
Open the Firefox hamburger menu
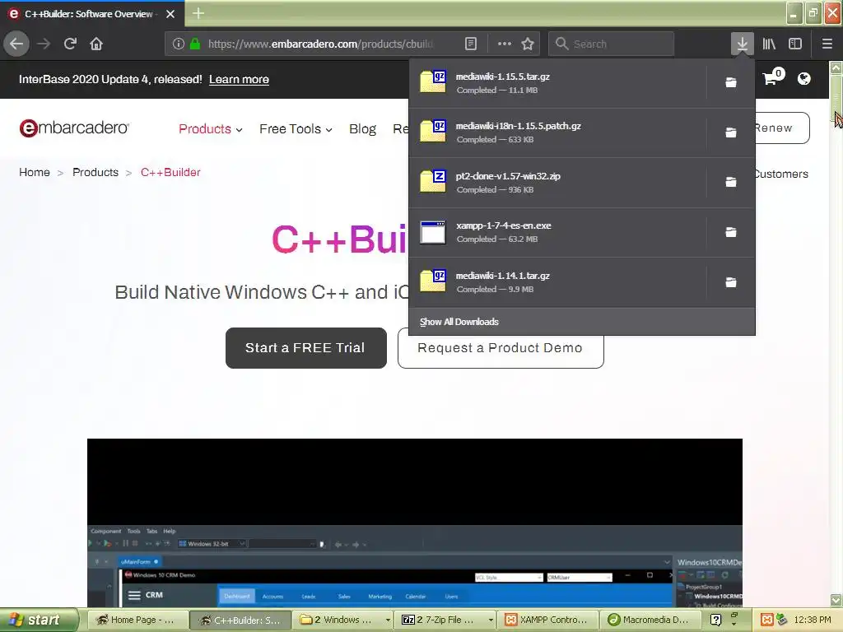827,44
